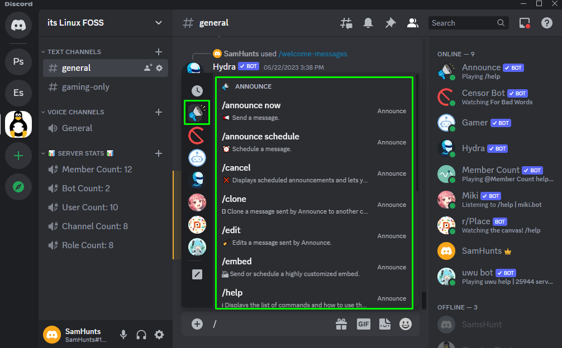Choose the /clone command
Viewport: 562px width, 348px height.
314,205
